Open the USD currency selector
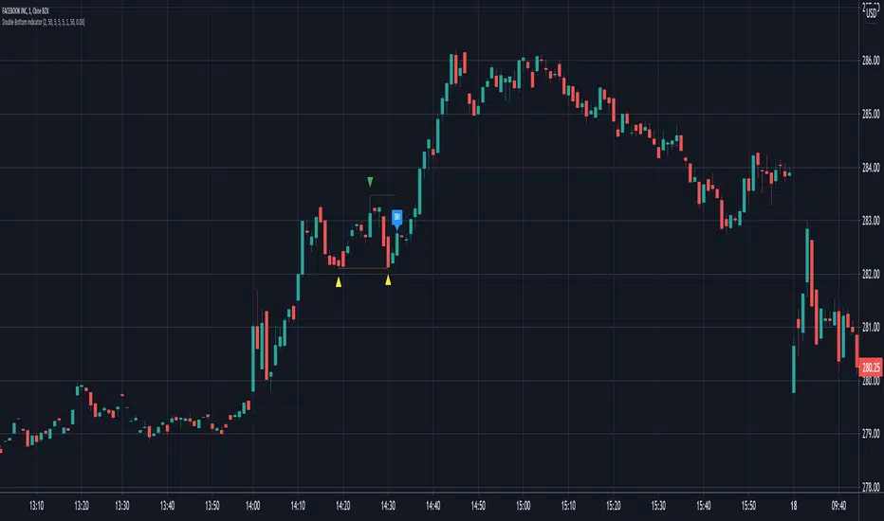 [871, 14]
